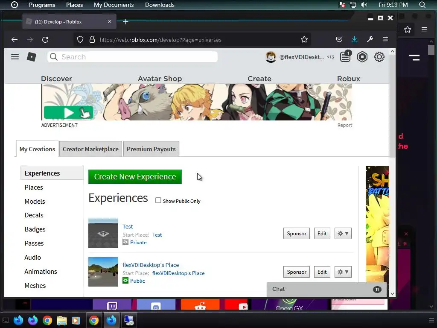This screenshot has height=328, width=437.
Task: Open Downloads from top panel
Action: tap(160, 5)
